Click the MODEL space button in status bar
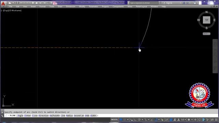 click(115, 120)
